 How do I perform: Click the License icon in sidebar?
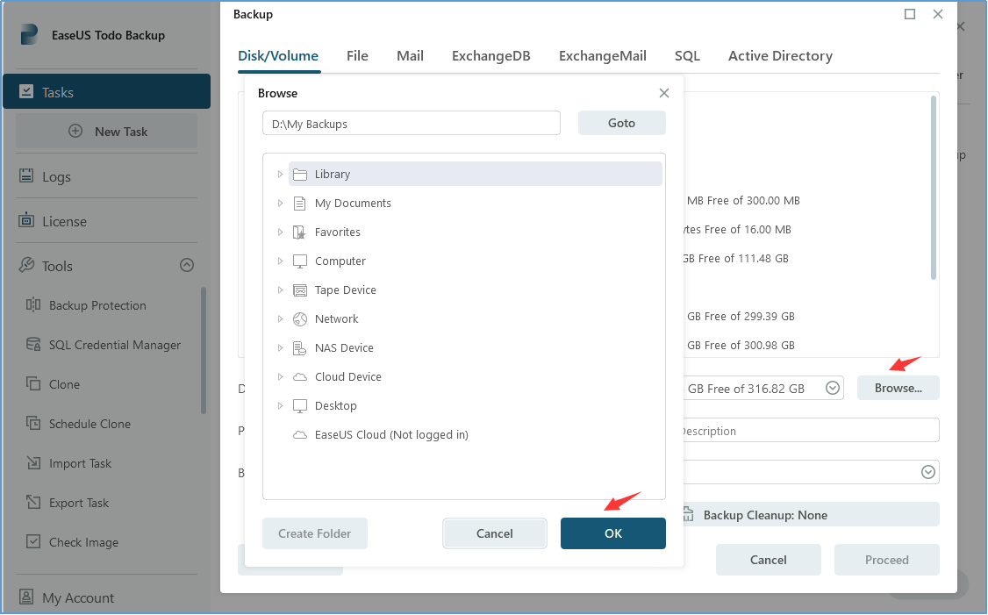26,220
